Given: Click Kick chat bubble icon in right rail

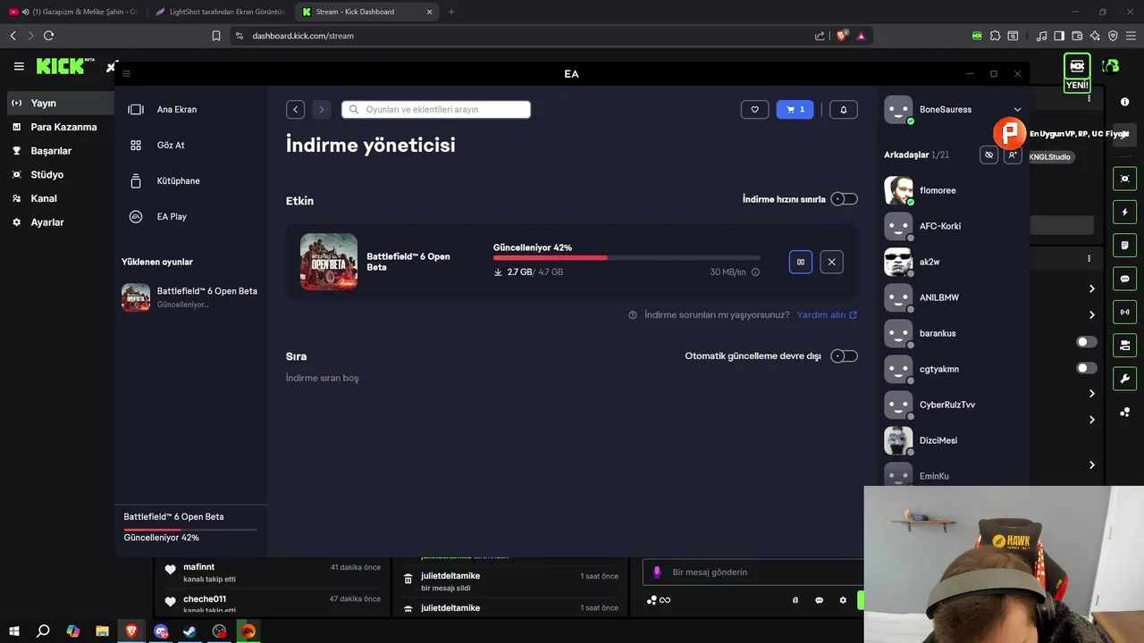Looking at the screenshot, I should [1124, 279].
